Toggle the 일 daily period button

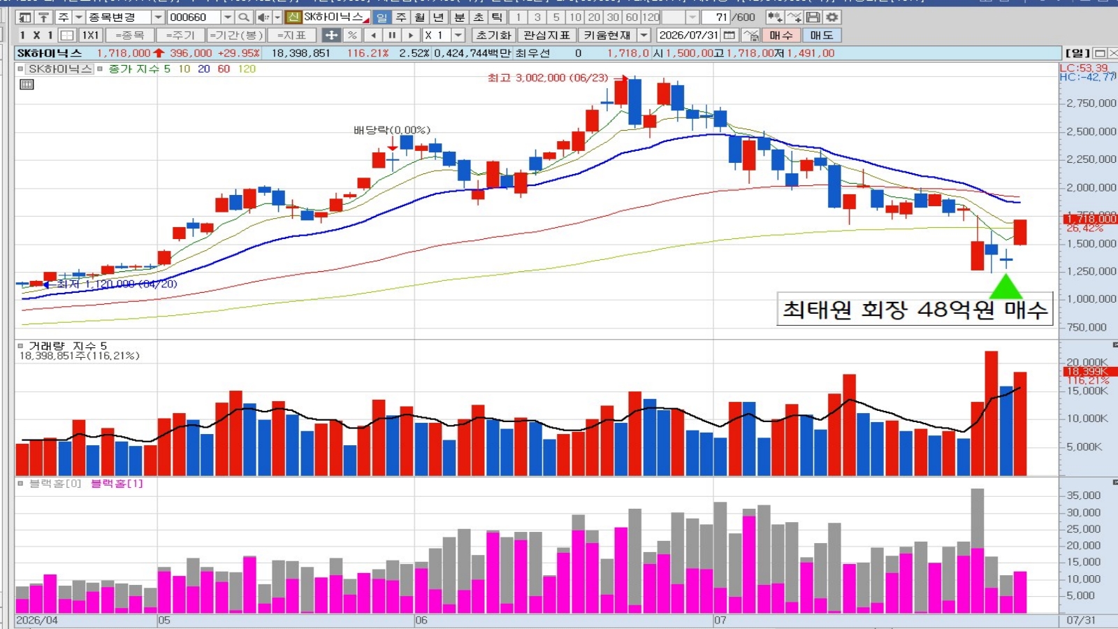tap(382, 17)
